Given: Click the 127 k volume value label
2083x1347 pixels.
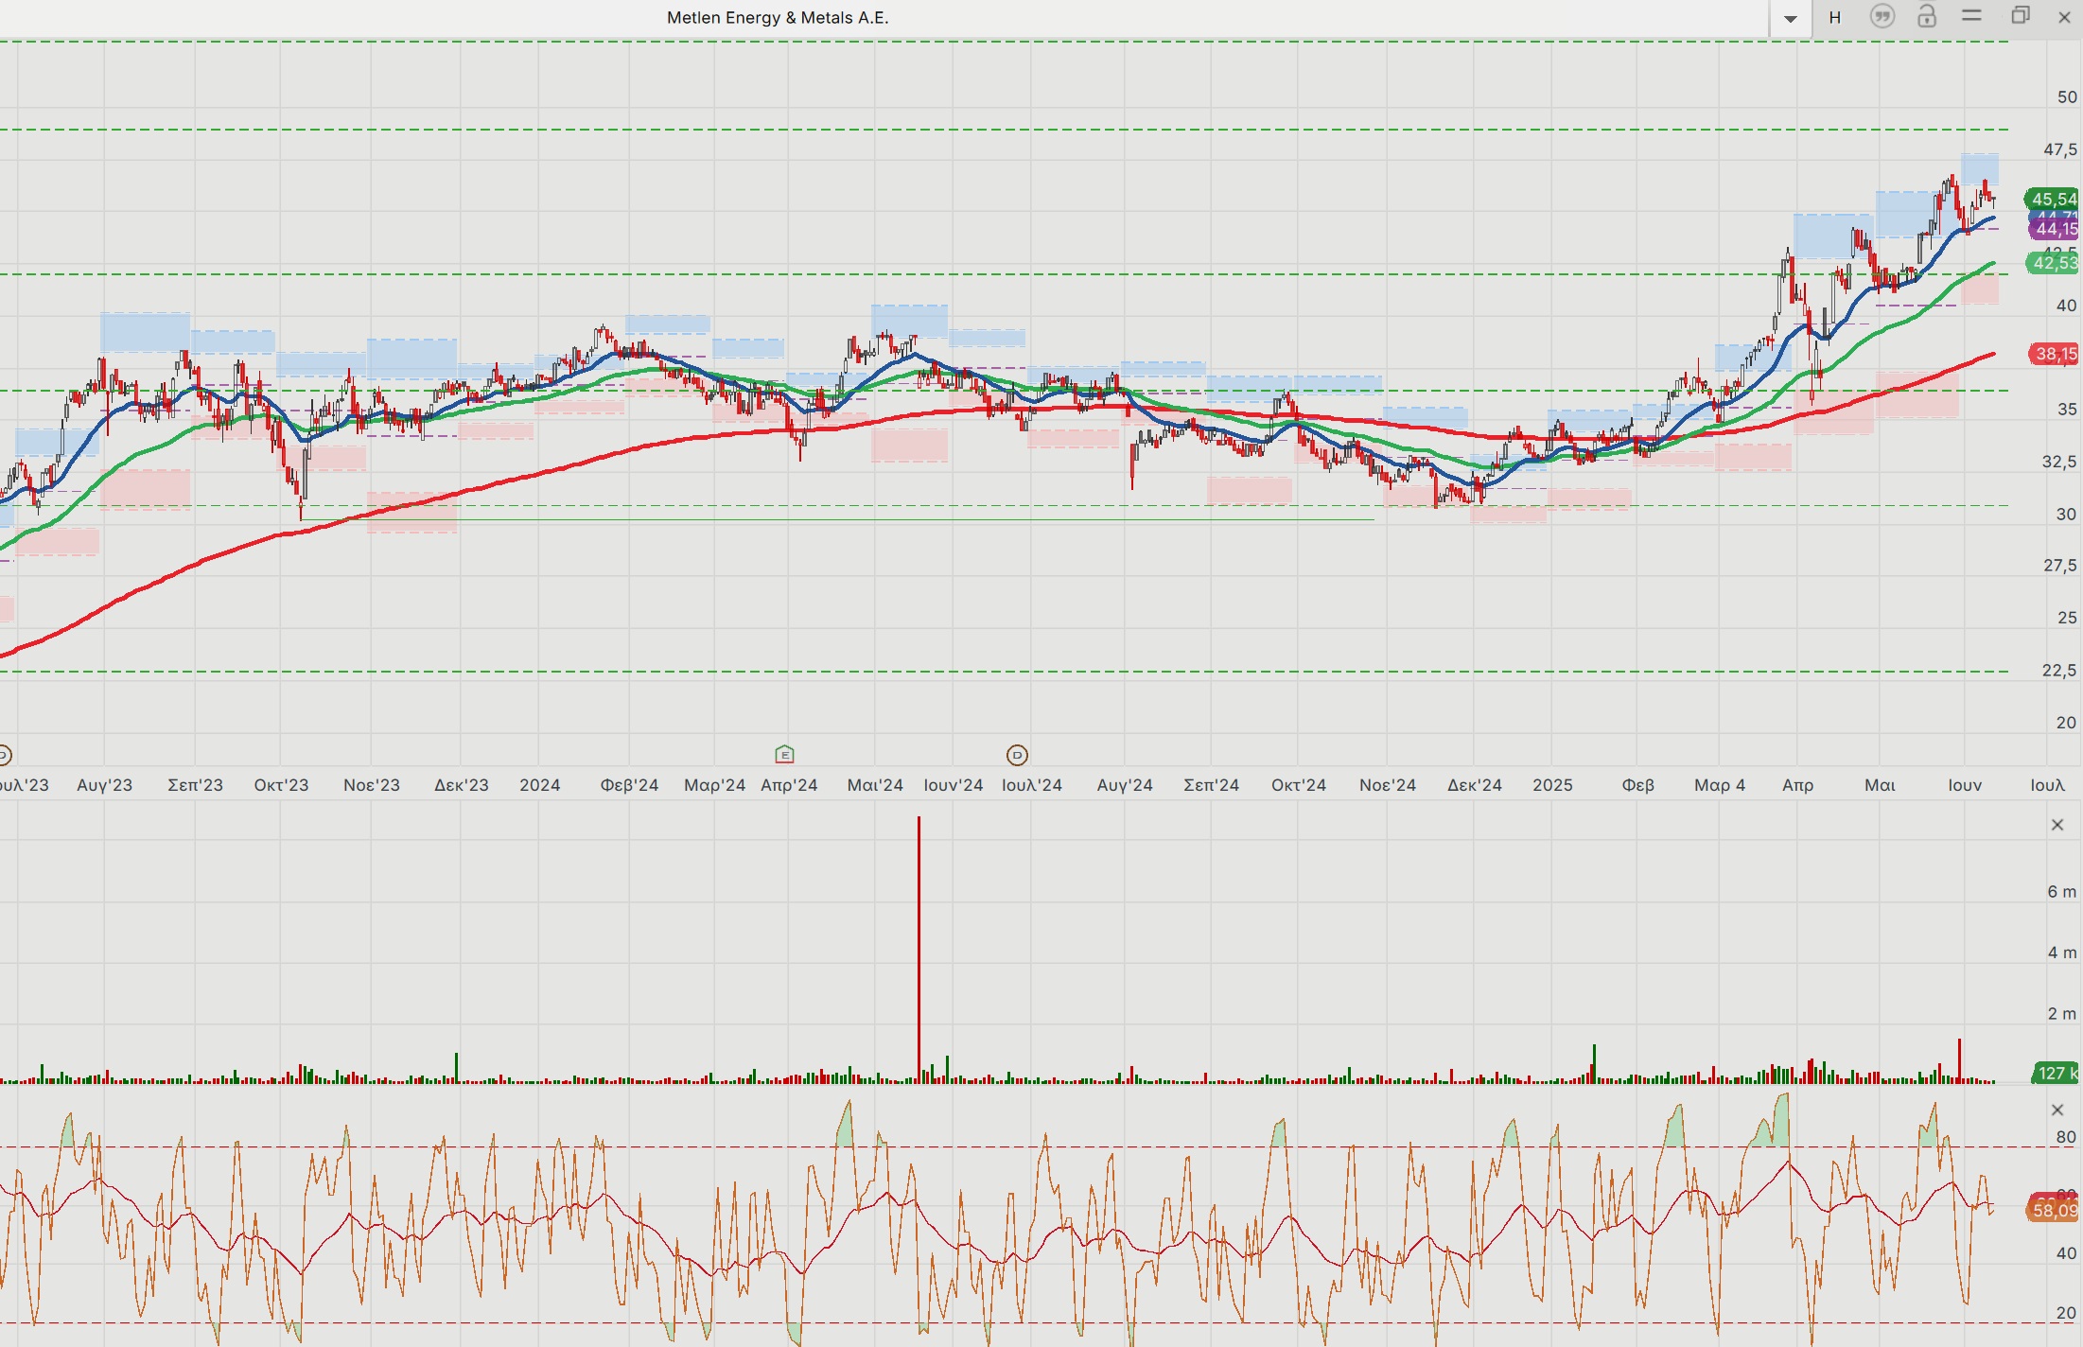Looking at the screenshot, I should pyautogui.click(x=2056, y=1073).
